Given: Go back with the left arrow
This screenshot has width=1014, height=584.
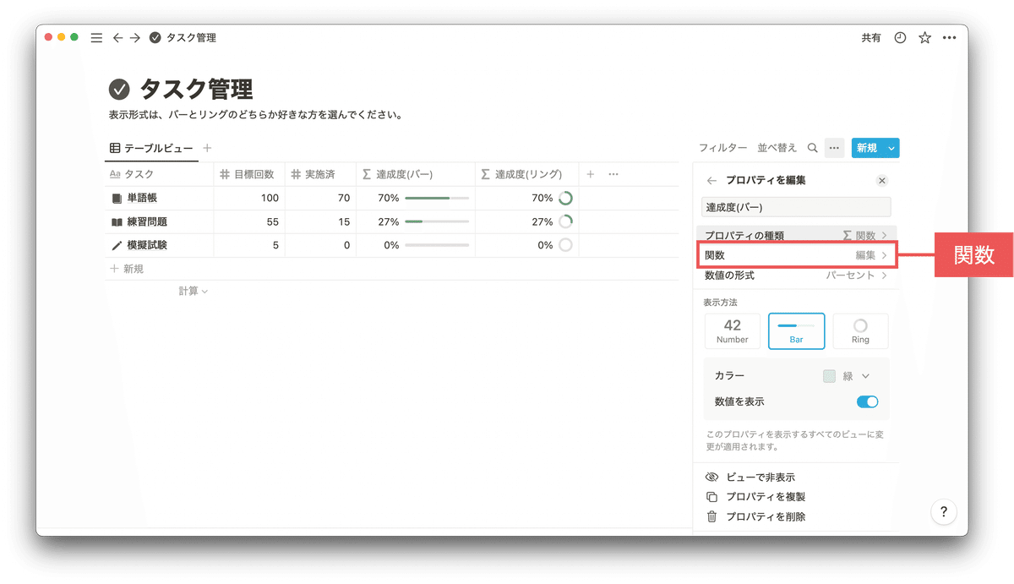Looking at the screenshot, I should tap(117, 38).
